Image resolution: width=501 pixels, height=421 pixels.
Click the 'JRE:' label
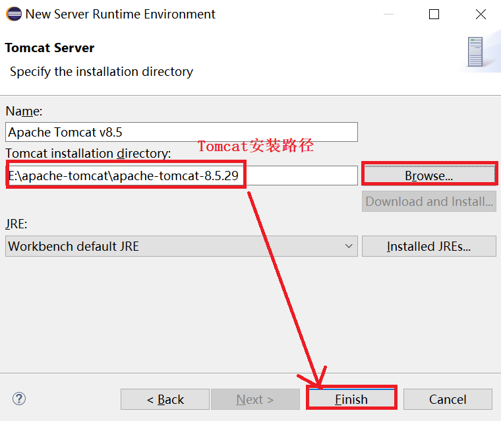[x=16, y=224]
